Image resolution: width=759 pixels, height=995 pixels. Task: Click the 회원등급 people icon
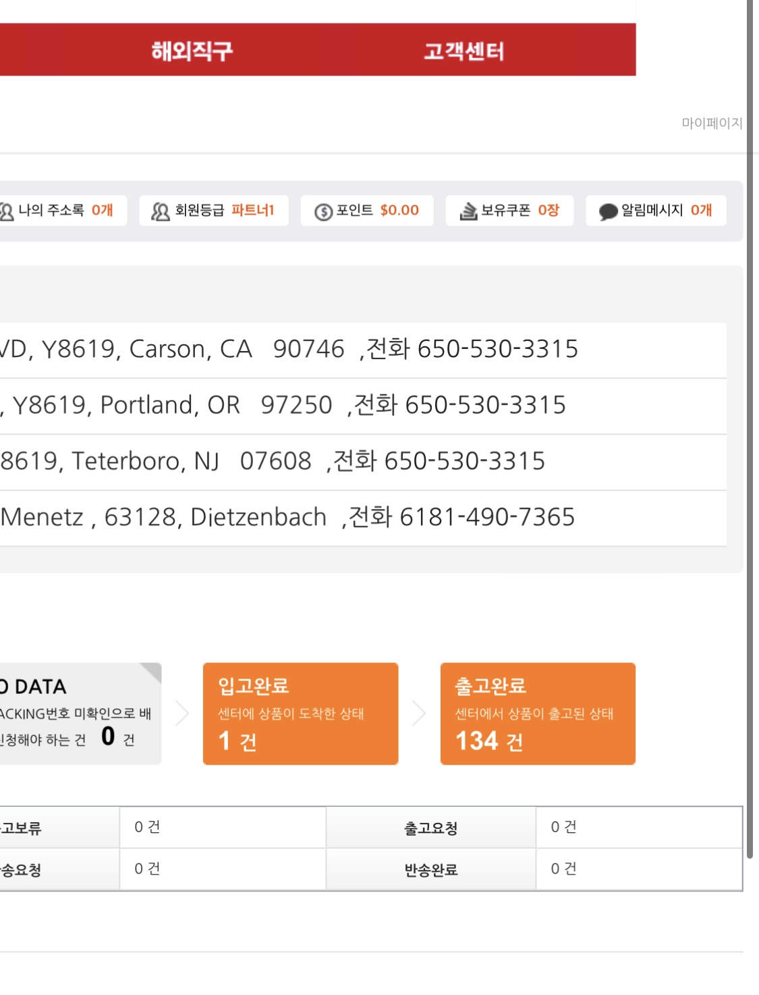click(160, 211)
